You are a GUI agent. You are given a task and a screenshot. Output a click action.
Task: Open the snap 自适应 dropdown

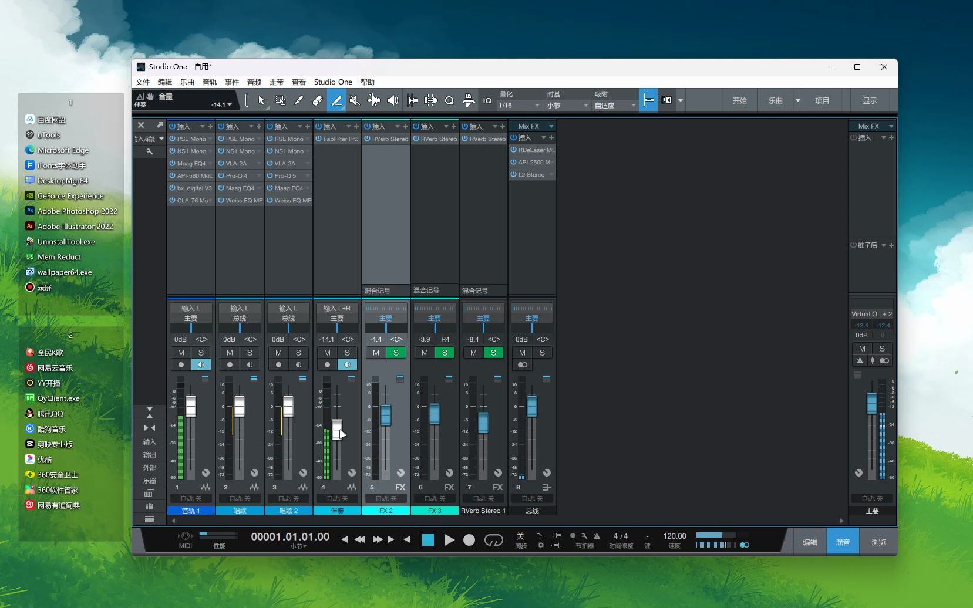click(615, 106)
